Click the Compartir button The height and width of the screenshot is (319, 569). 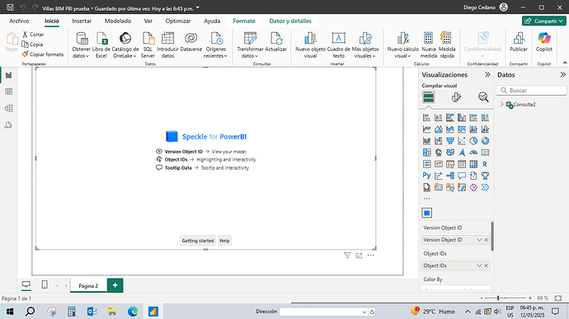coord(543,21)
